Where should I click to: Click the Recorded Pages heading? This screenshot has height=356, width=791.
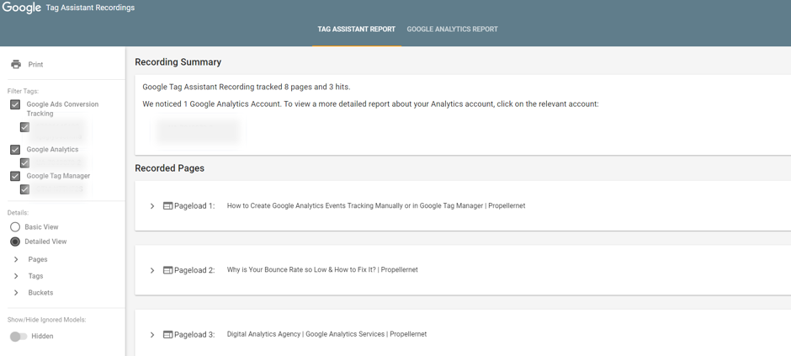169,168
